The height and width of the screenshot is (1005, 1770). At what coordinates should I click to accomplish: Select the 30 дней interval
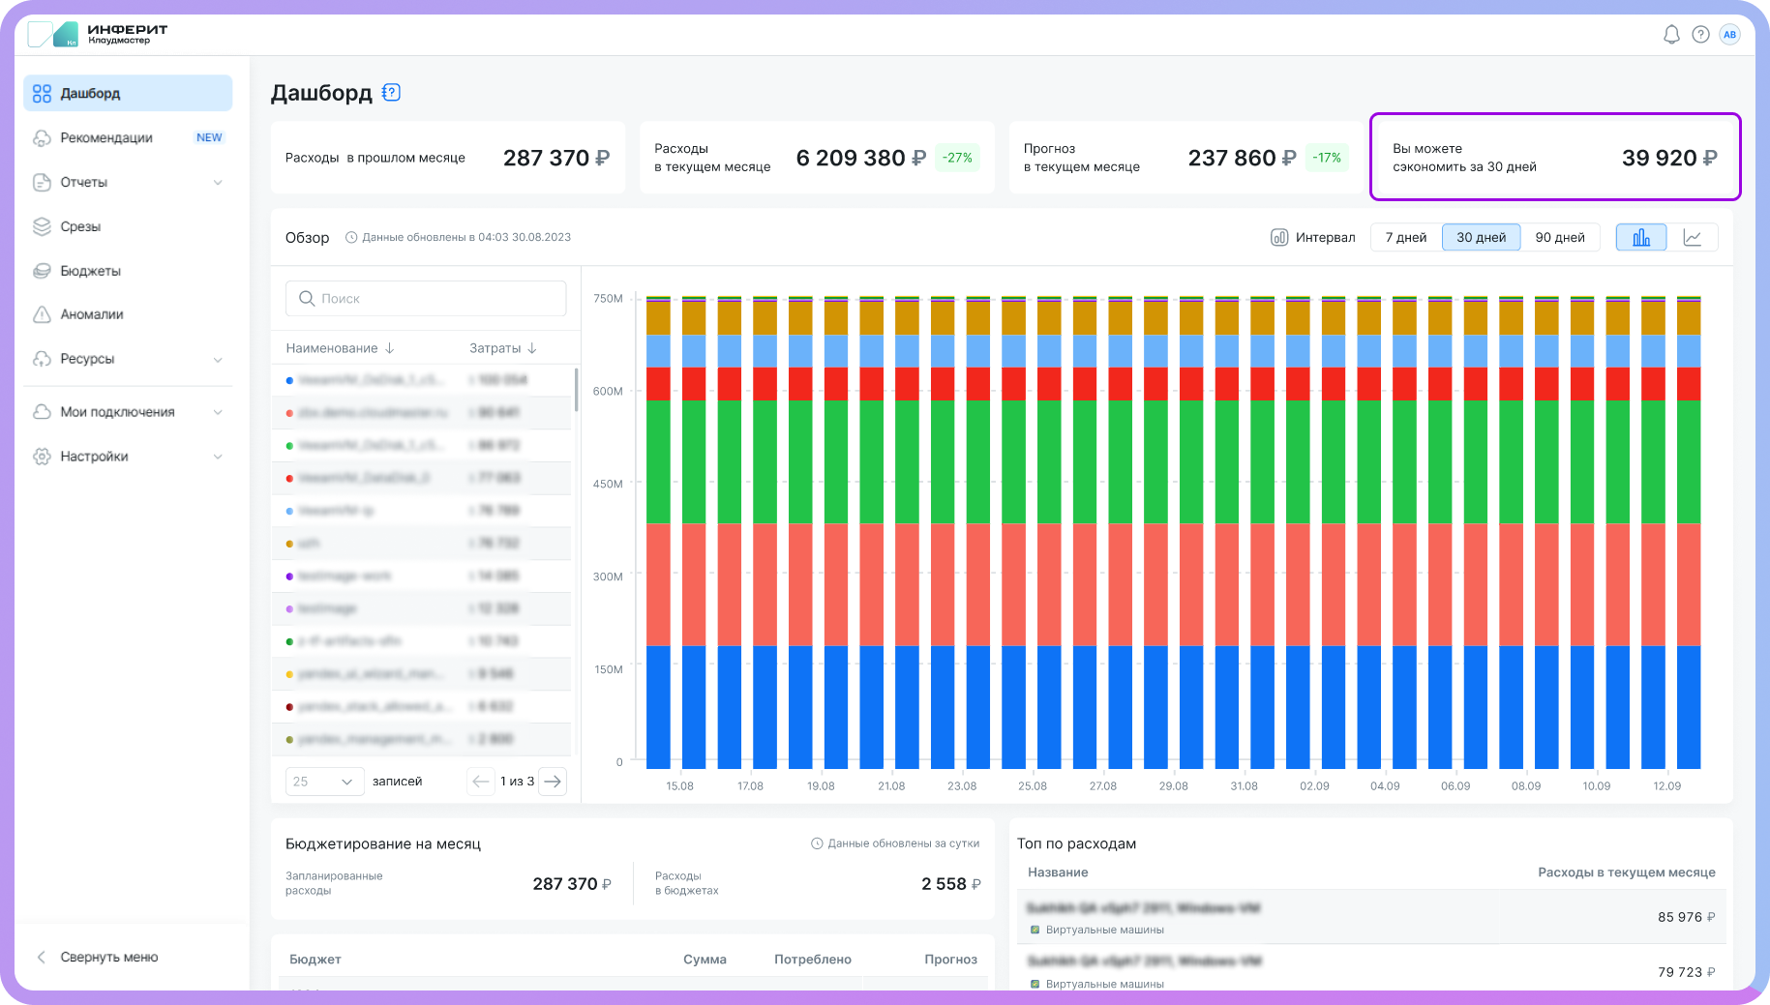pyautogui.click(x=1481, y=238)
